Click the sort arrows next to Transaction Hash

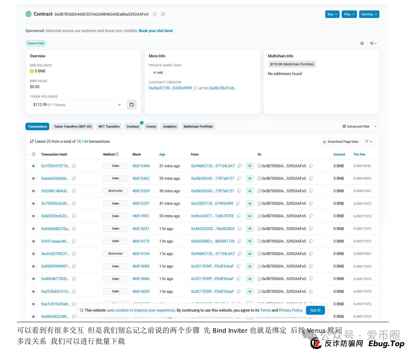(x=32, y=142)
